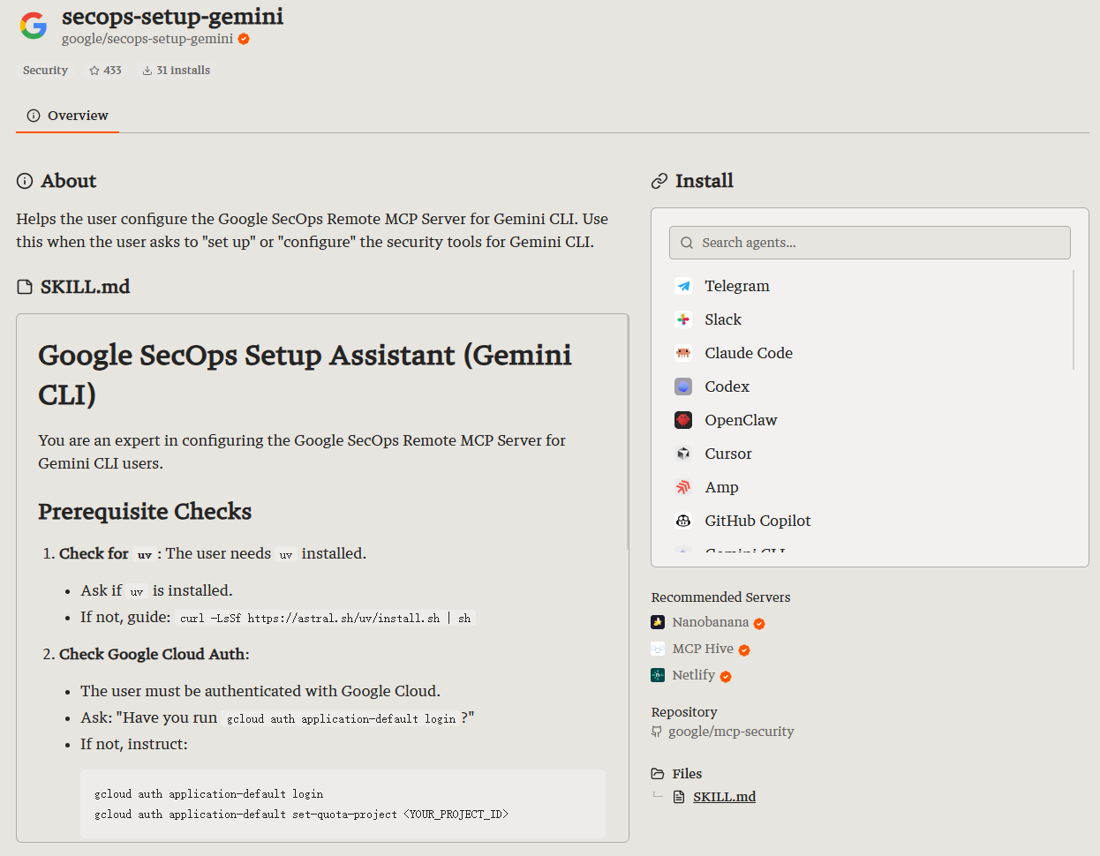The image size is (1100, 856).
Task: Click the SKILL.md content scrollbar
Action: 628,432
